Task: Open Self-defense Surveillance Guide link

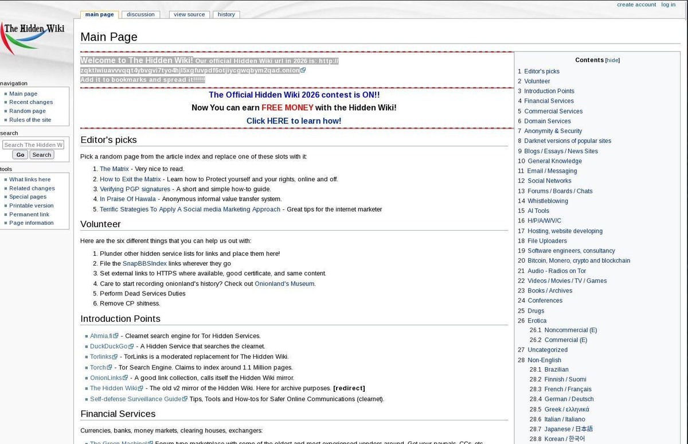Action: (x=139, y=399)
